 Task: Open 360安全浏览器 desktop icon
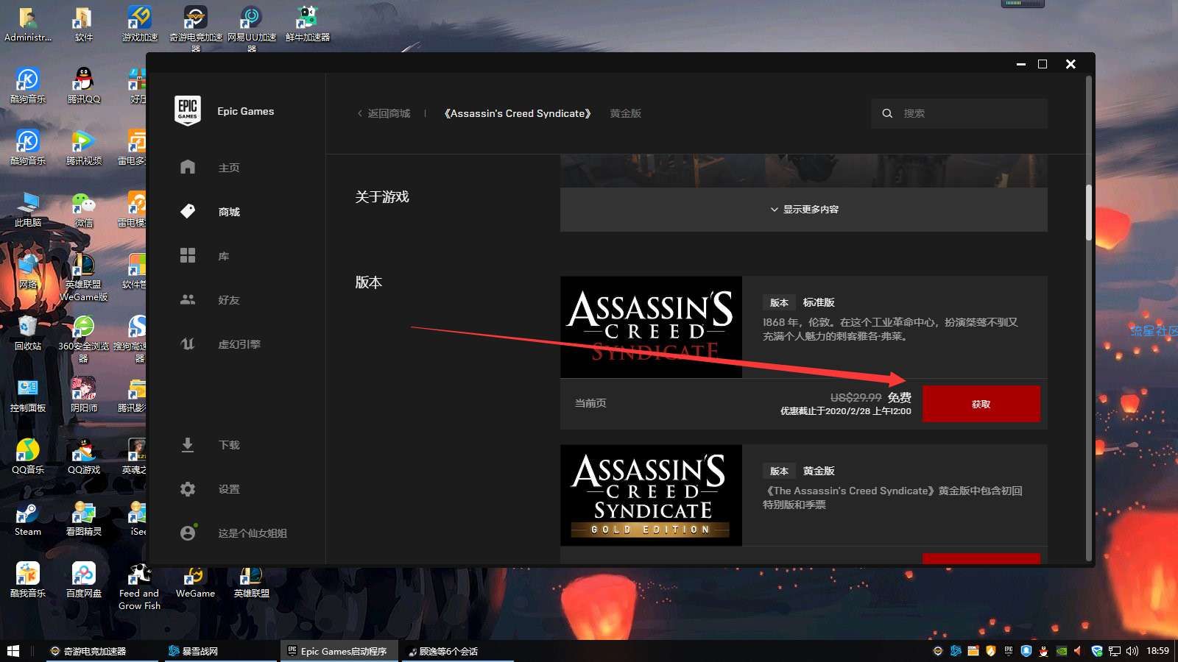click(x=84, y=338)
